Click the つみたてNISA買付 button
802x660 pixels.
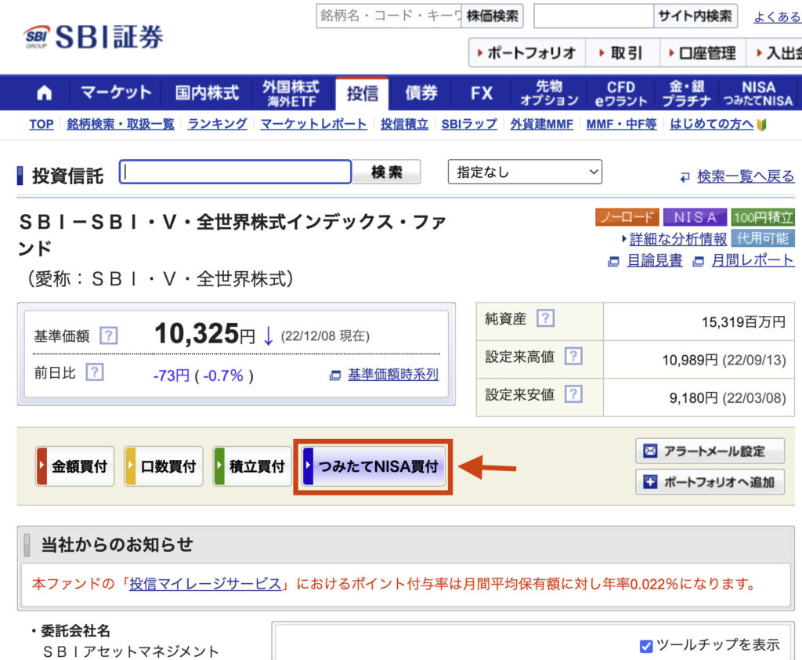click(x=374, y=466)
